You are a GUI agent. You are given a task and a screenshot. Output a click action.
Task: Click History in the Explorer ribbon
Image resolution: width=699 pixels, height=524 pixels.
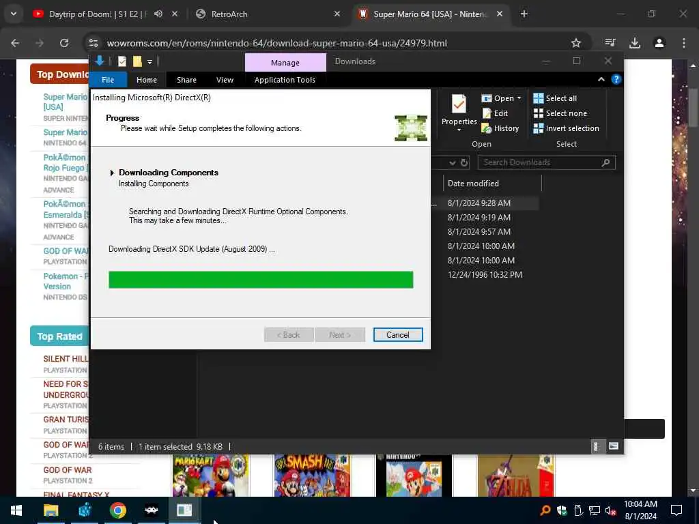(500, 128)
